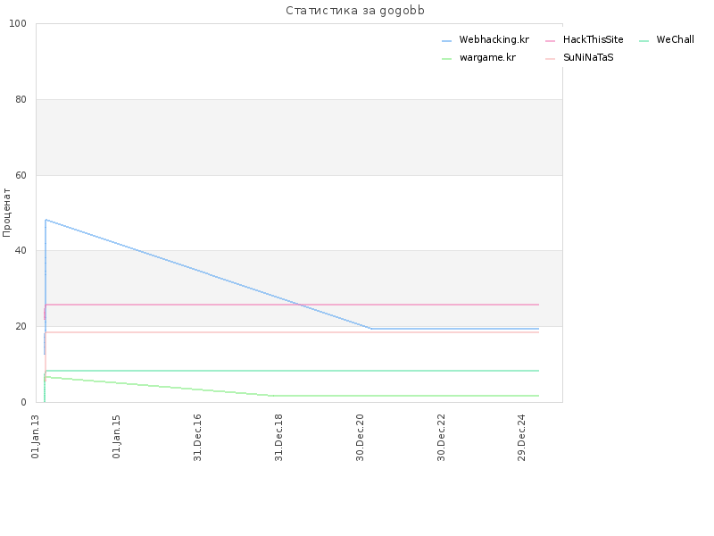714x536 pixels.
Task: Toggle the HackThisSite legend label
Action: 593,39
